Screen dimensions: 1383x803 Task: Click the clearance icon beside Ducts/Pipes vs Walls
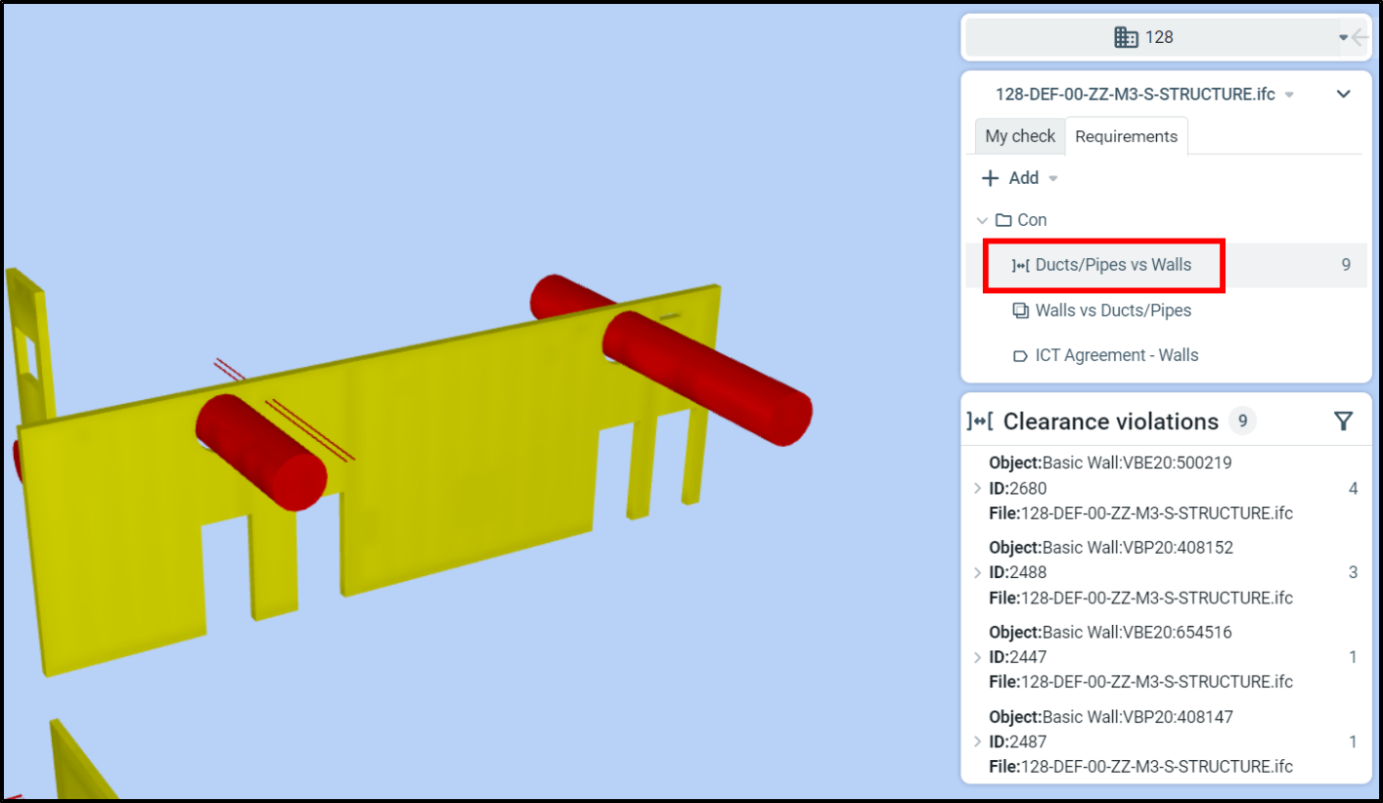pyautogui.click(x=1020, y=265)
